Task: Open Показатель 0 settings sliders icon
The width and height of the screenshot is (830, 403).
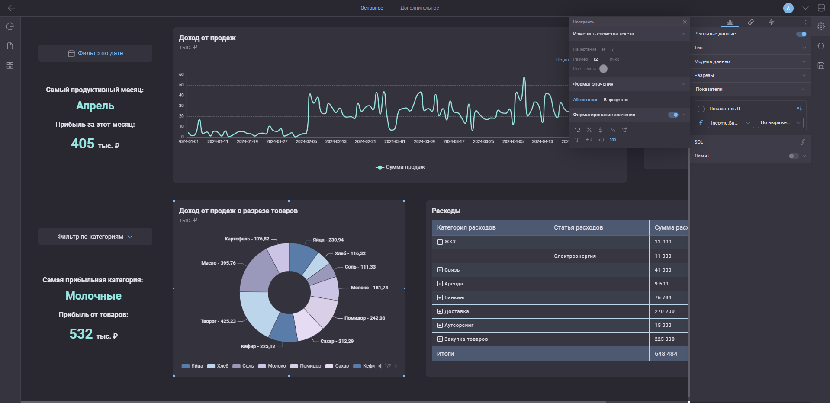Action: point(799,109)
